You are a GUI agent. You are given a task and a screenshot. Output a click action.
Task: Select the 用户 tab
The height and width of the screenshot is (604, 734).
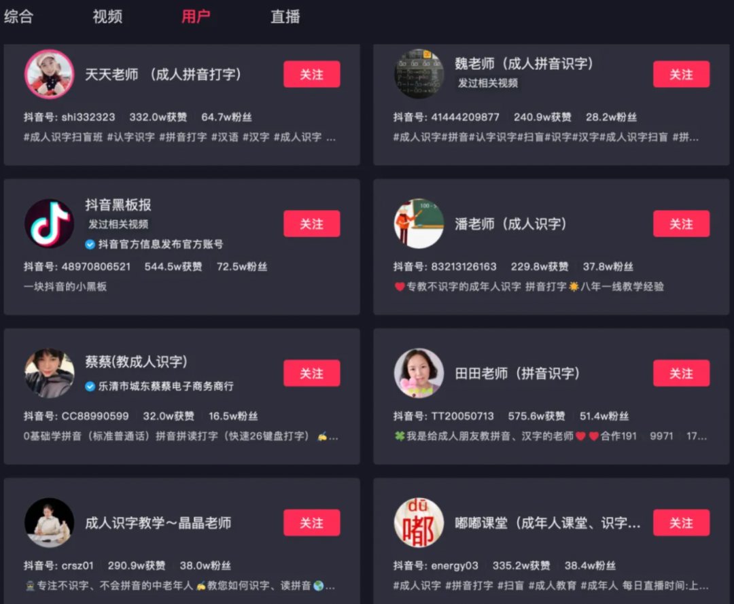[x=196, y=16]
